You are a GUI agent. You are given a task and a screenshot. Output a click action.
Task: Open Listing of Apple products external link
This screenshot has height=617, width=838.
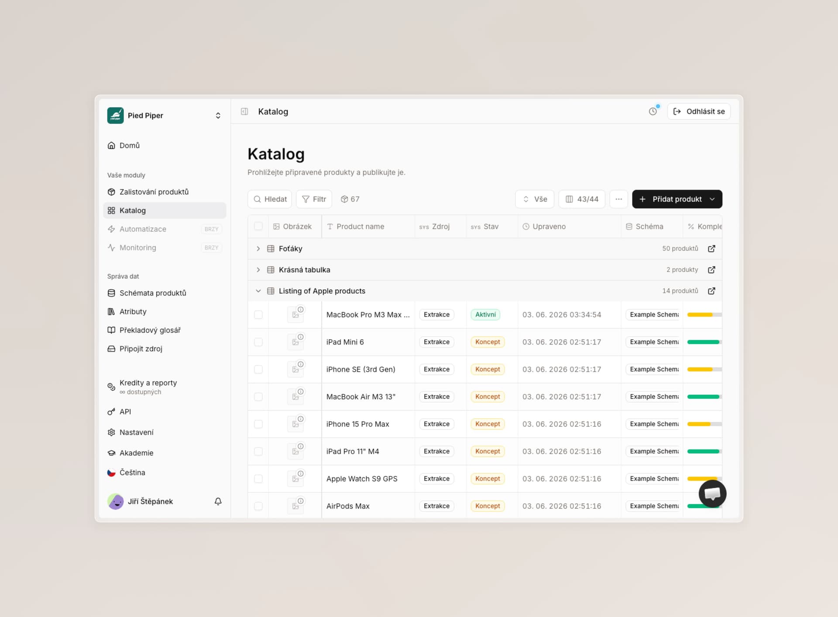click(x=711, y=291)
